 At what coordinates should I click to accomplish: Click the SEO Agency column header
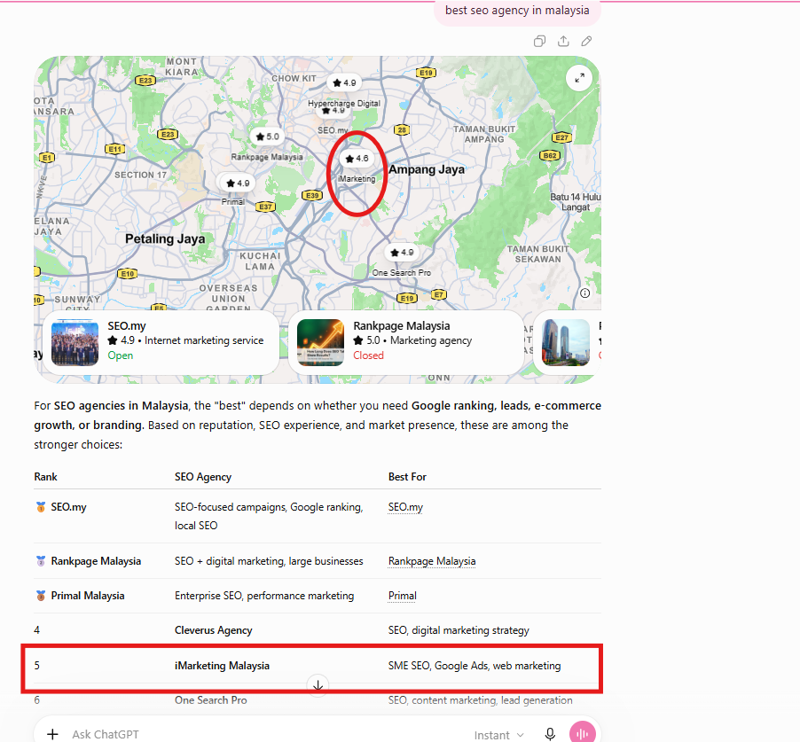(x=203, y=477)
